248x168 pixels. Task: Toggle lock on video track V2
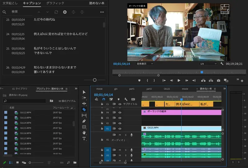pyautogui.click(x=102, y=123)
